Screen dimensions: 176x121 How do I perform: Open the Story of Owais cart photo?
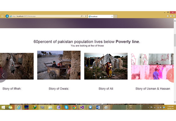coord(59,65)
